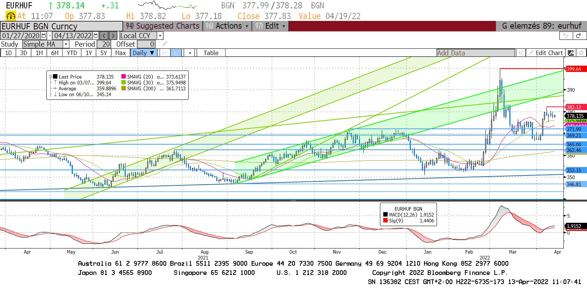Click the yellow clock icon beside At
Image resolution: width=587 pixels, height=294 pixels.
coord(11,16)
